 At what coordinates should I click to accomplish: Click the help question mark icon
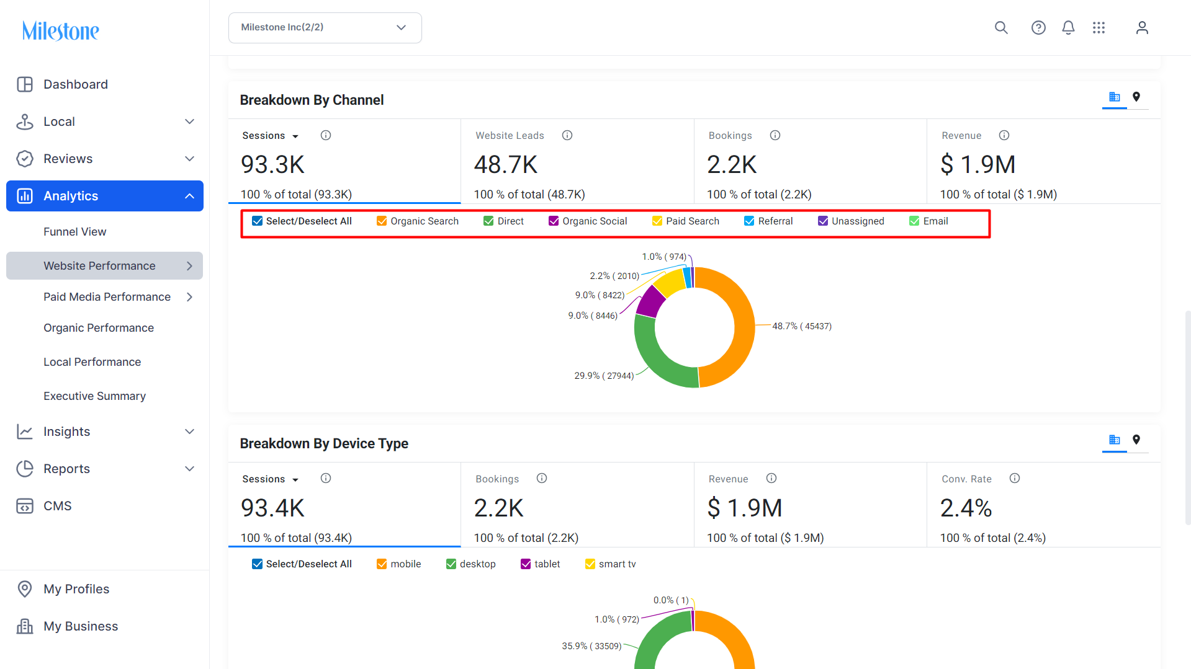click(x=1038, y=27)
